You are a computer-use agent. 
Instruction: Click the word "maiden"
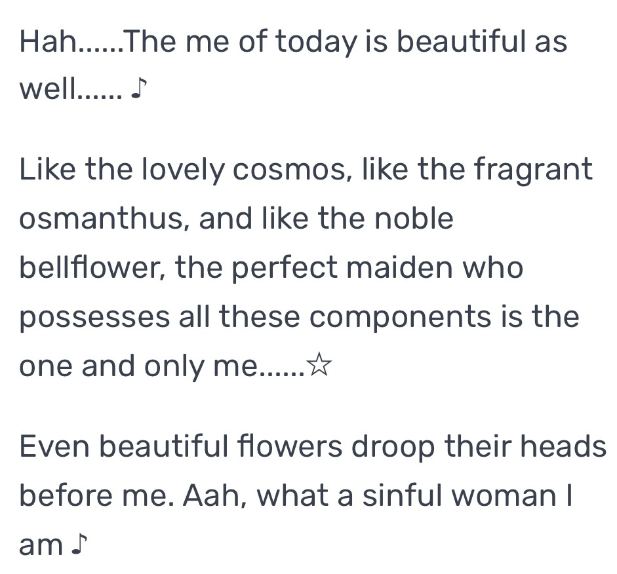tap(399, 267)
